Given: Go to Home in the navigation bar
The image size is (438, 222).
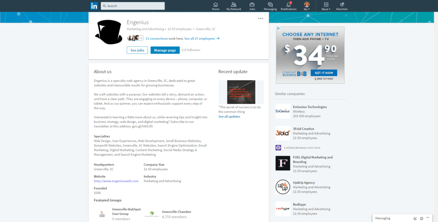Looking at the screenshot, I should tap(215, 6).
